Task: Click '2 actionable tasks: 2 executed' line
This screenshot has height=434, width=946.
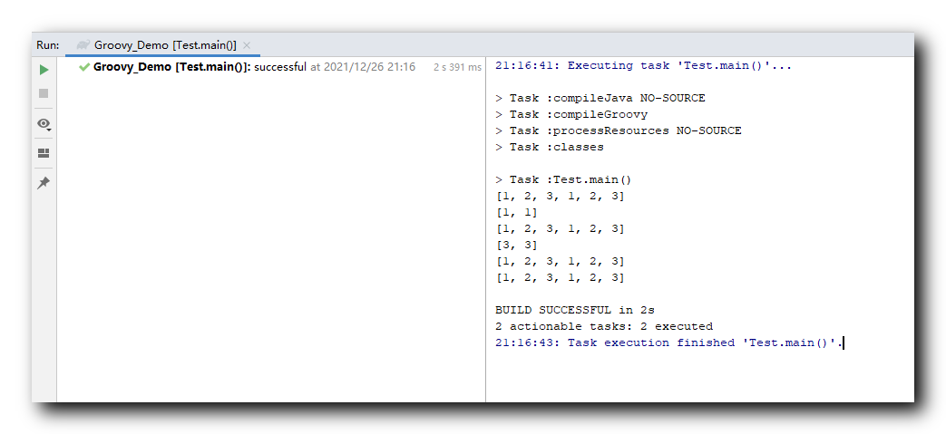Action: [x=604, y=327]
